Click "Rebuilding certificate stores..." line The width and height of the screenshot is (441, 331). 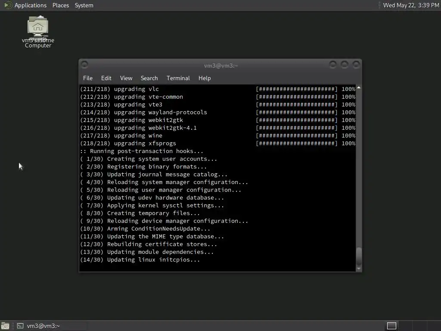point(149,244)
